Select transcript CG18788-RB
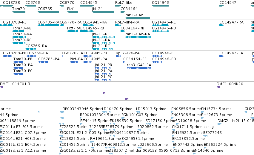The width and height of the screenshot is (254, 155). point(8,25)
